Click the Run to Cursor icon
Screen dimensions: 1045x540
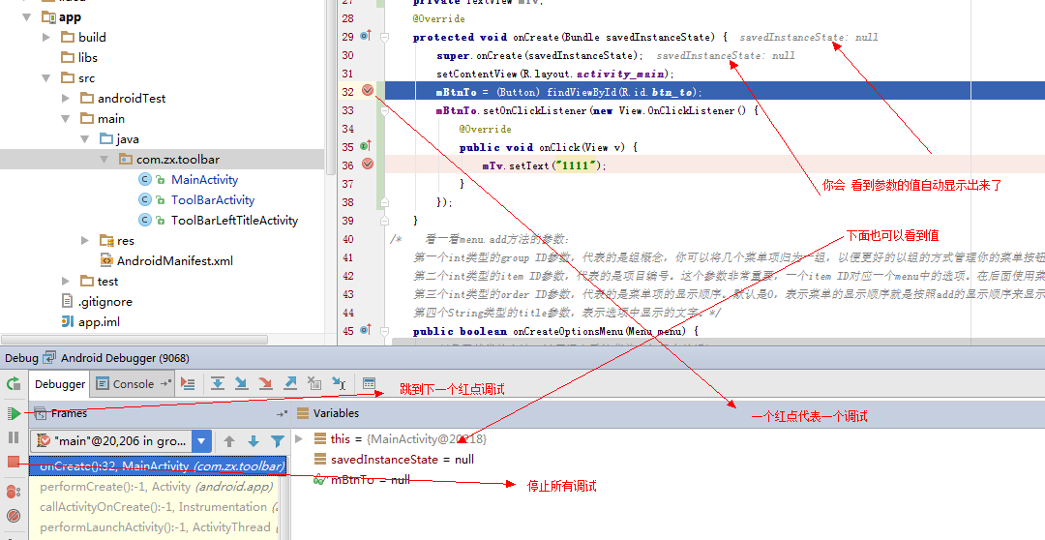tap(339, 383)
